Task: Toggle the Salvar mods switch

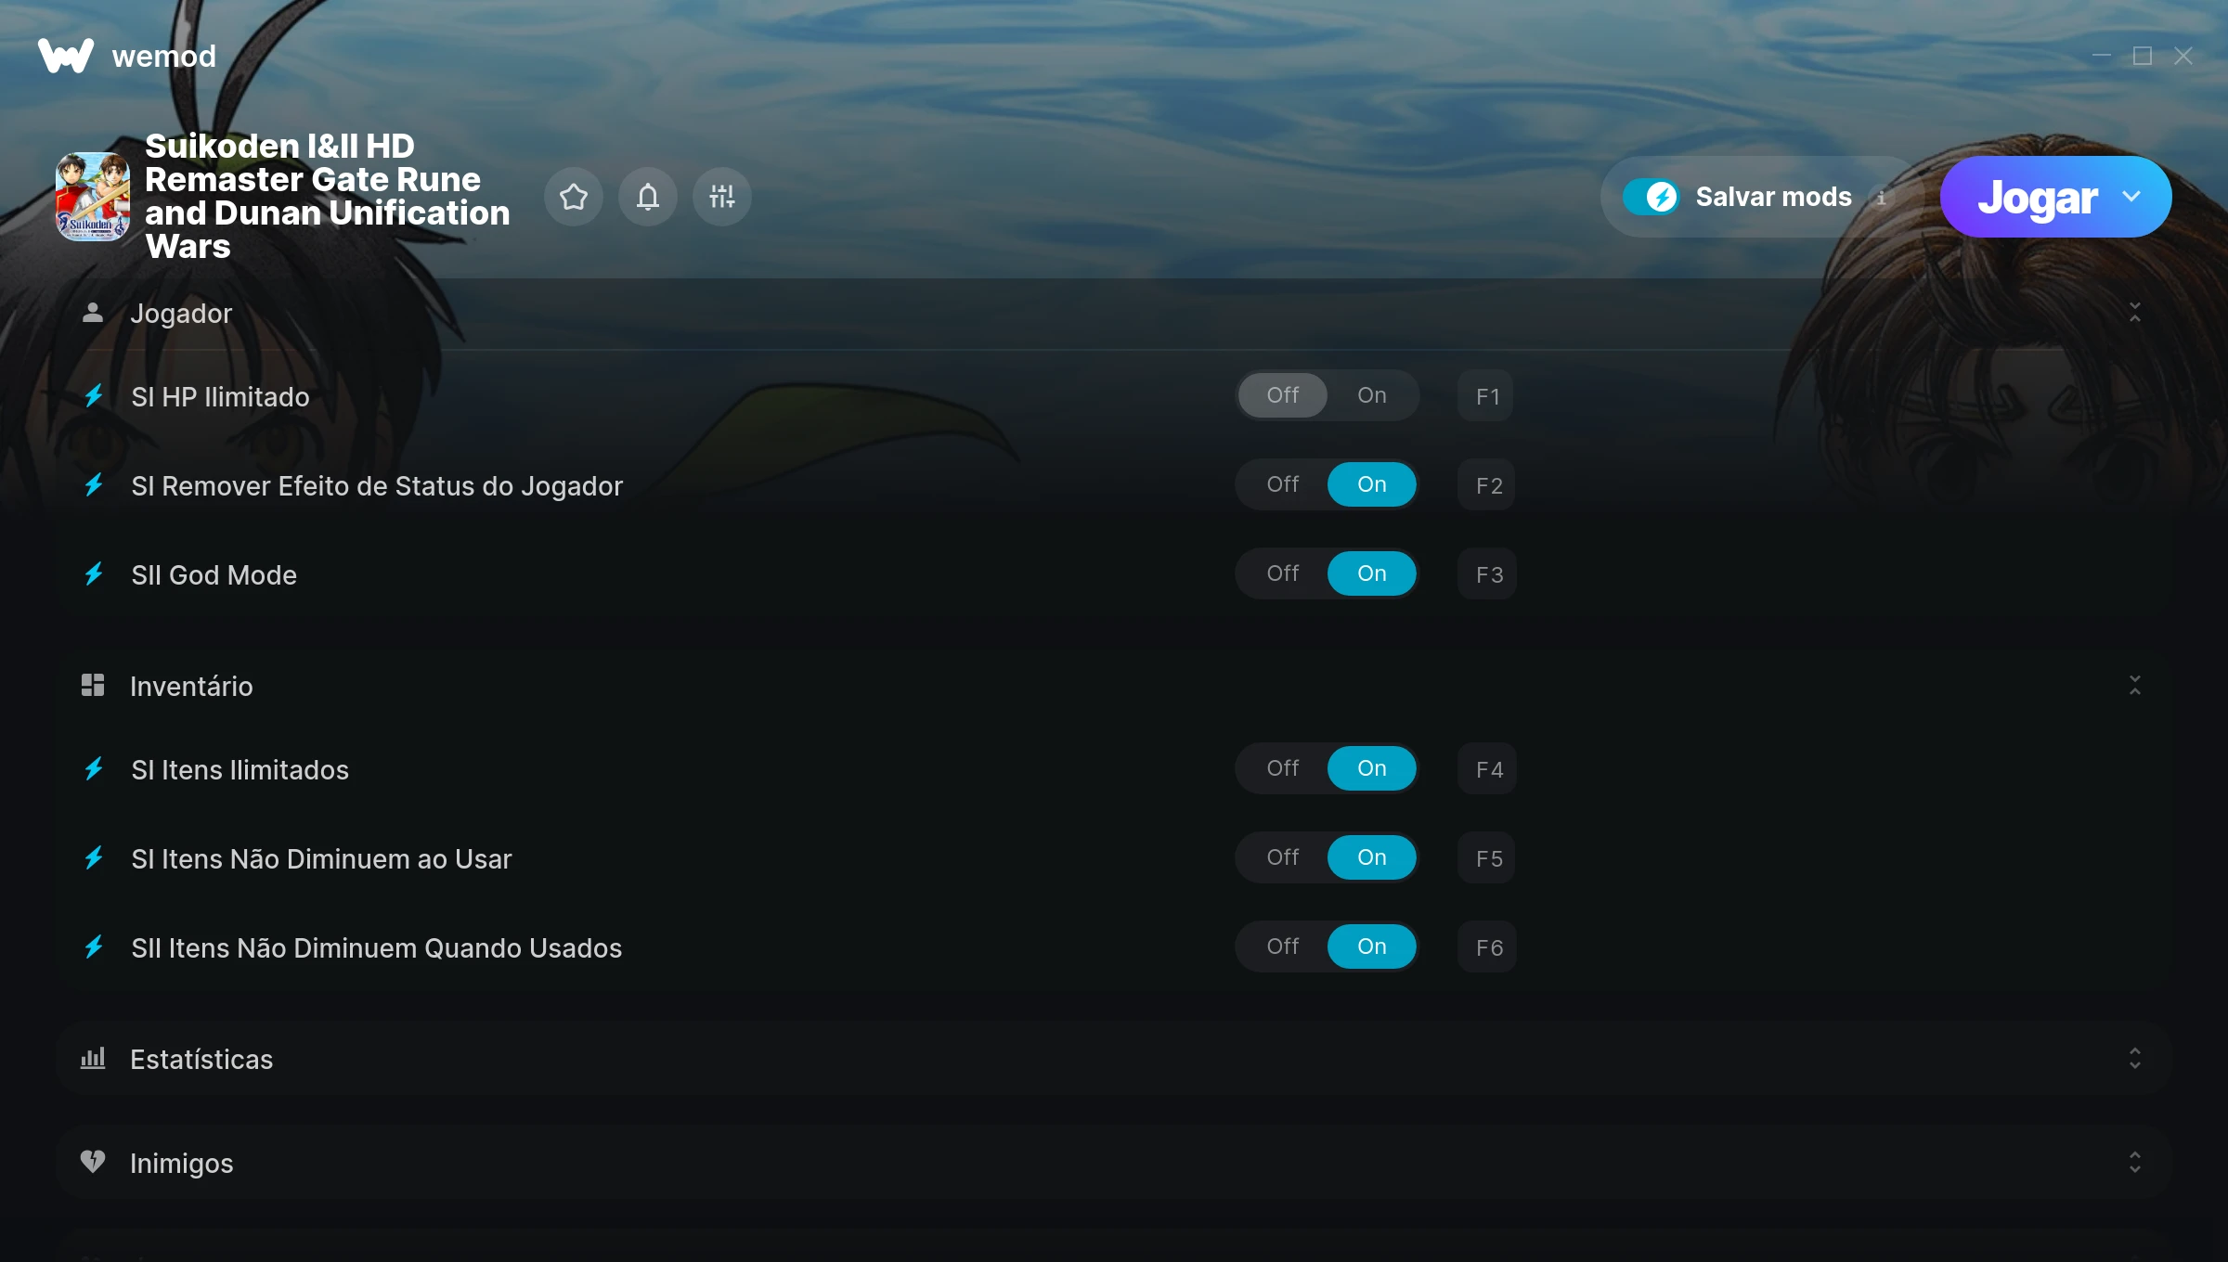Action: pyautogui.click(x=1652, y=197)
